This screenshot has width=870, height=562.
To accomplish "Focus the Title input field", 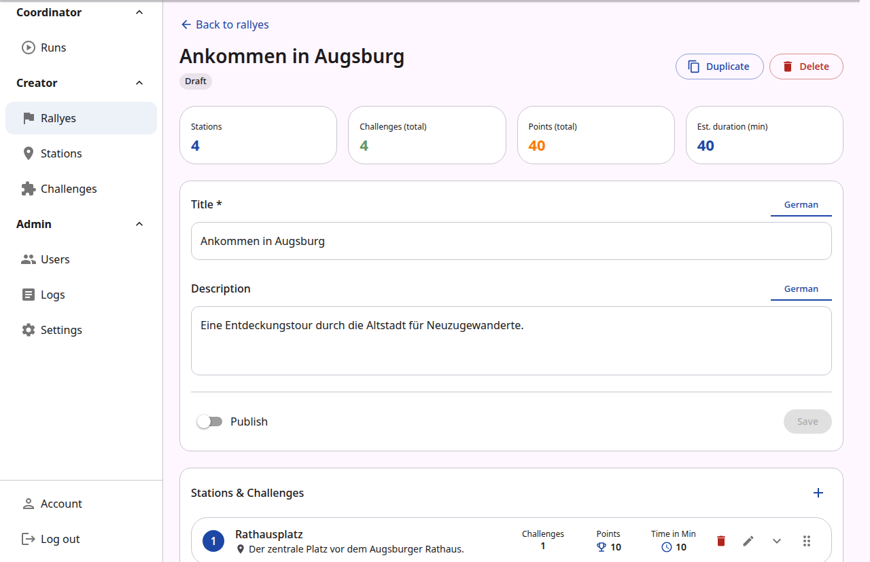I will (511, 241).
